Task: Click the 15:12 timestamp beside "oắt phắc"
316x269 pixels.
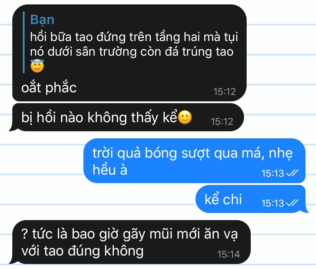Action: pos(224,92)
